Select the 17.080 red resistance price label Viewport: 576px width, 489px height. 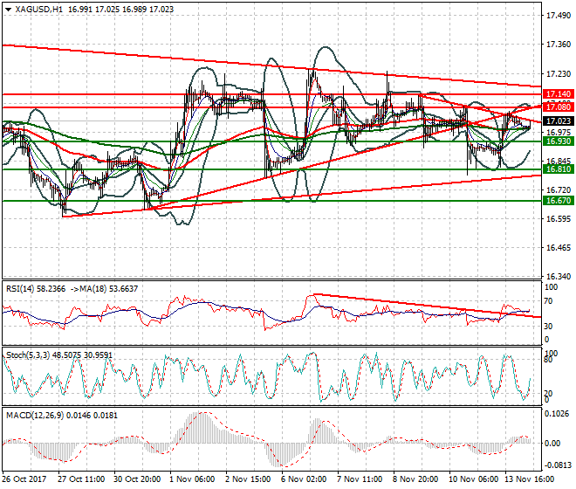559,107
